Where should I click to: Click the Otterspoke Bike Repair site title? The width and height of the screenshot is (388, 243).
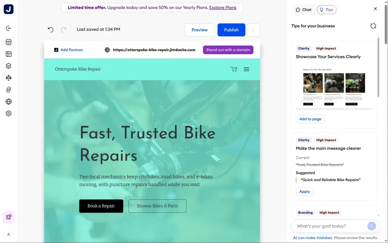click(78, 69)
